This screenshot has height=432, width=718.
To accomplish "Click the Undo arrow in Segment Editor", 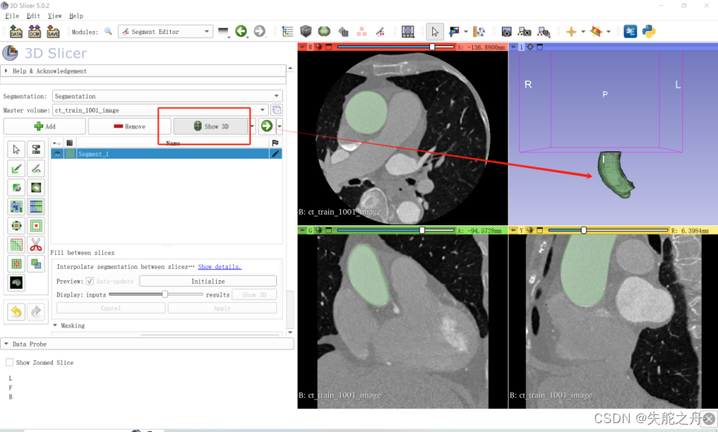I will pos(16,311).
